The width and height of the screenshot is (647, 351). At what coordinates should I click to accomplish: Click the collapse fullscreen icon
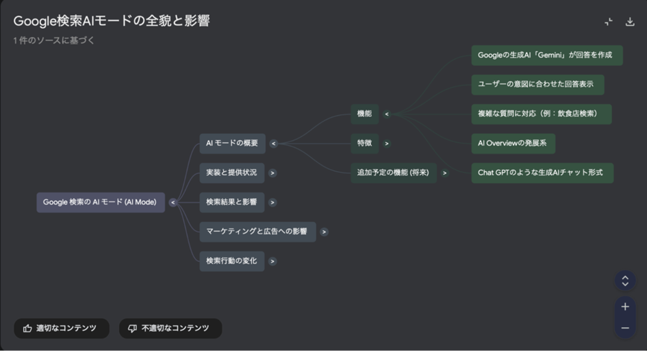(609, 22)
